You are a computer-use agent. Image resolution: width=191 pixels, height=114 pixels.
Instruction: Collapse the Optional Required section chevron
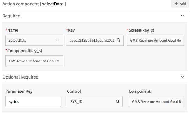[183, 77]
